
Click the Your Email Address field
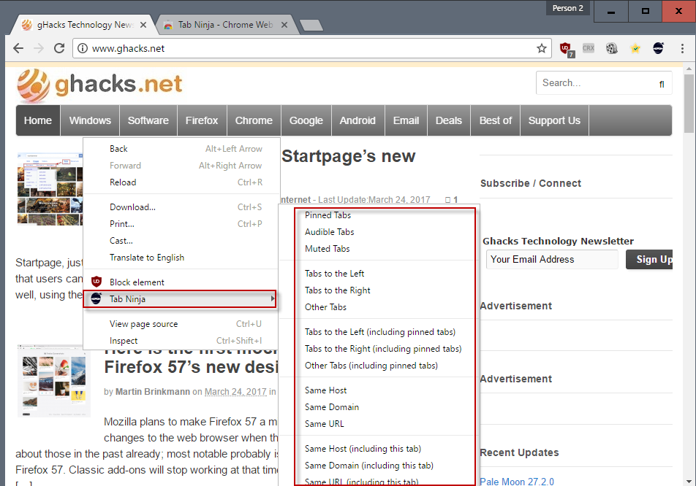coord(552,260)
